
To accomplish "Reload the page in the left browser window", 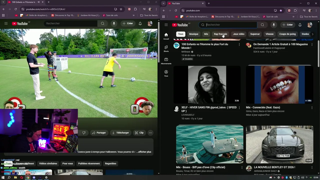I will 15,9.
